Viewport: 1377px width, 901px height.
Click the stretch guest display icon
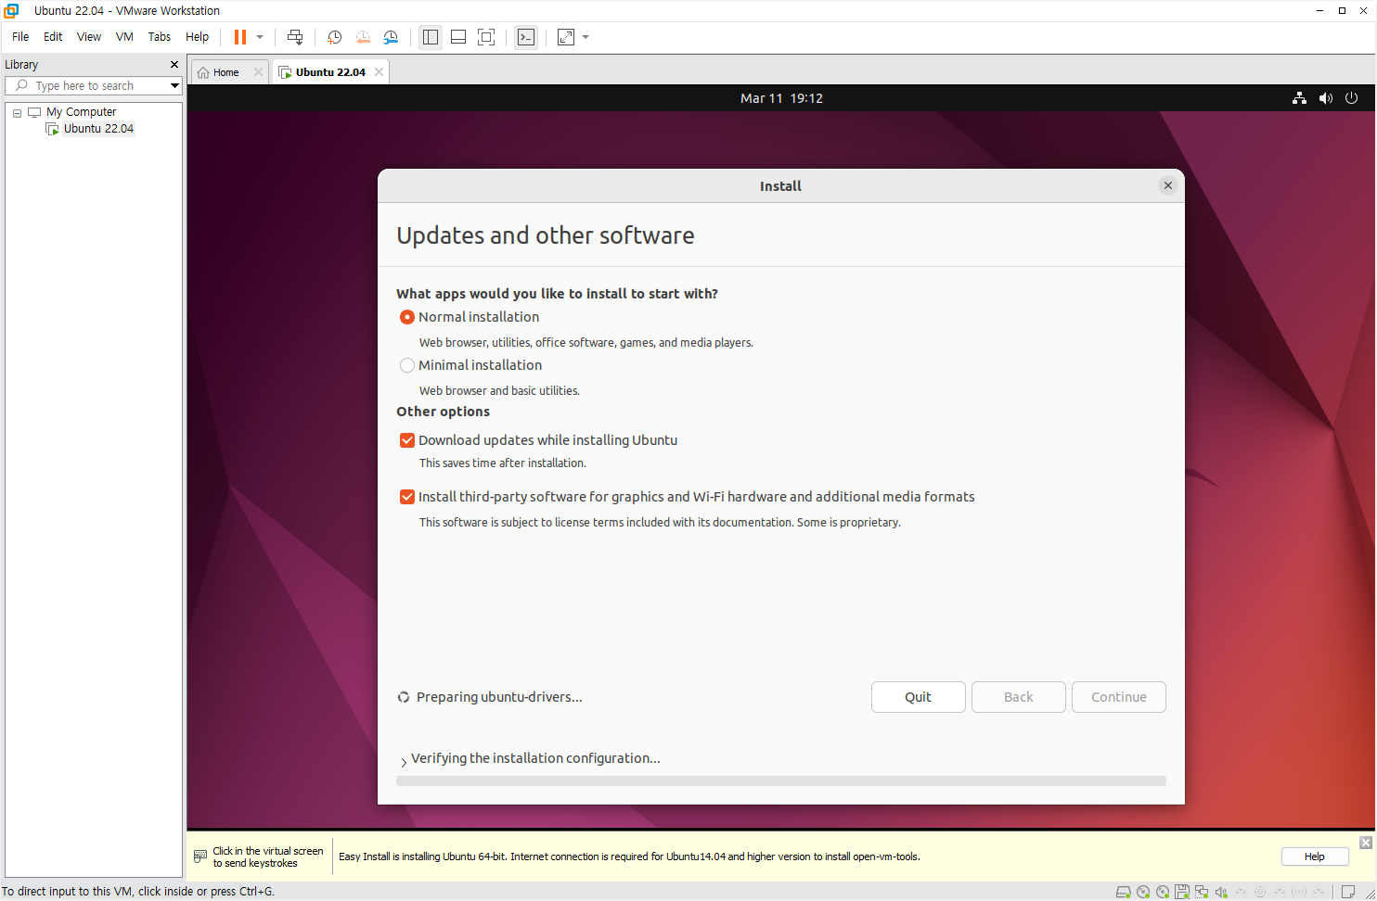566,37
